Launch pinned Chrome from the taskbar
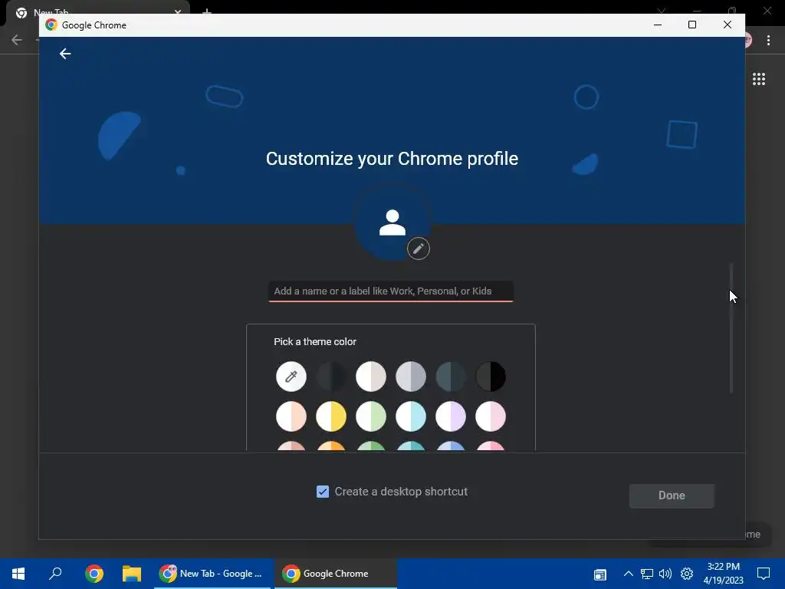785x589 pixels. 94,574
